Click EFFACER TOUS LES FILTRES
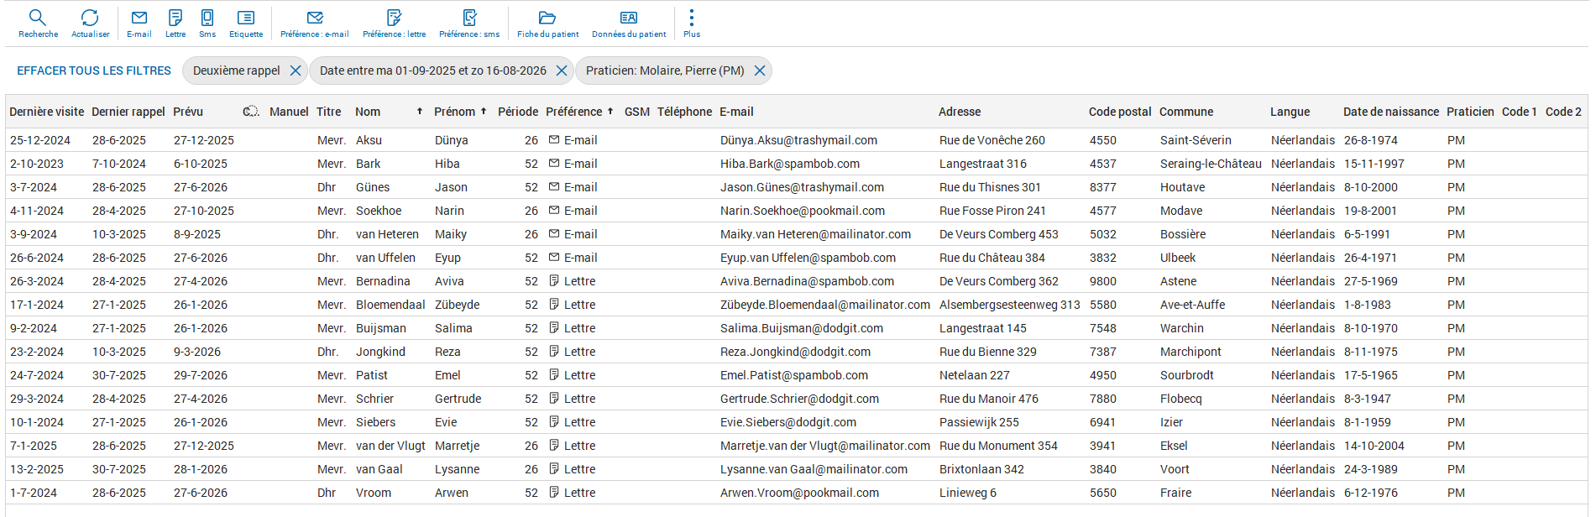This screenshot has height=517, width=1596. pos(94,70)
